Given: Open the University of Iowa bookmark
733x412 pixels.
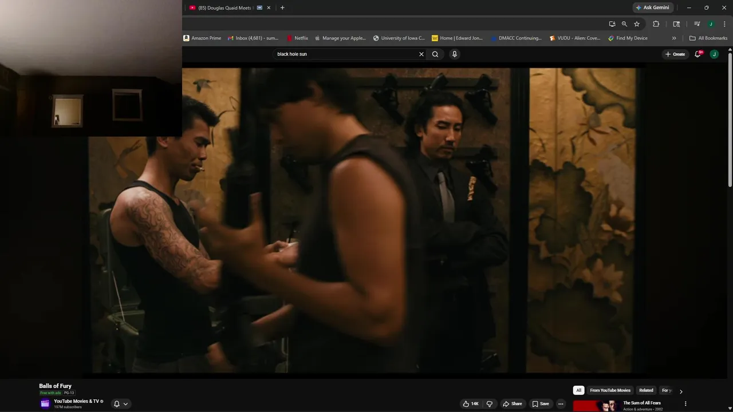Looking at the screenshot, I should tap(399, 38).
